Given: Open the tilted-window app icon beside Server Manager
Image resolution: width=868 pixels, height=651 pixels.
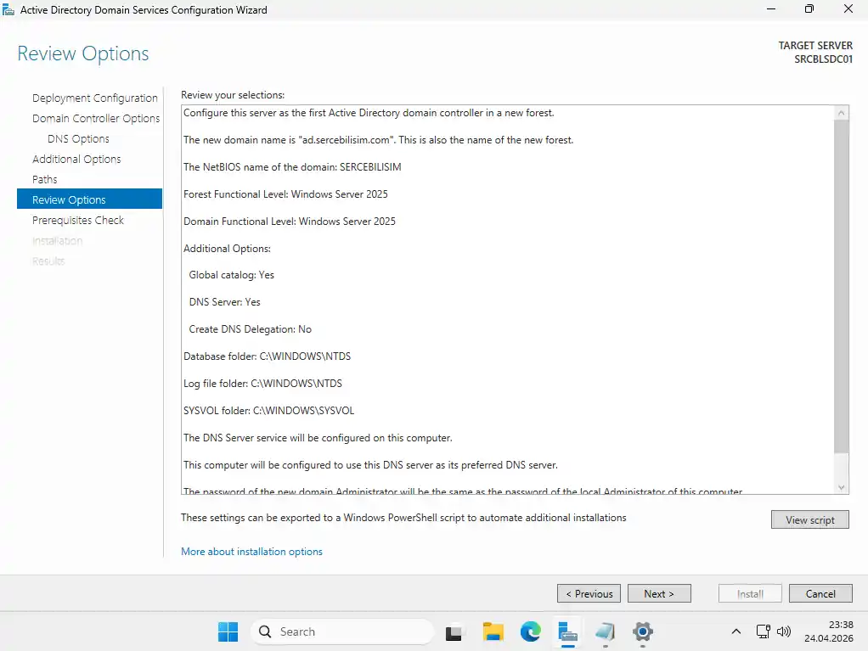Looking at the screenshot, I should [605, 631].
